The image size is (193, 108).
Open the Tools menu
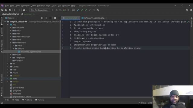point(54,6)
